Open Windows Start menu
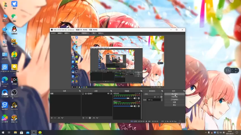This screenshot has height=135, width=241. coord(3,132)
